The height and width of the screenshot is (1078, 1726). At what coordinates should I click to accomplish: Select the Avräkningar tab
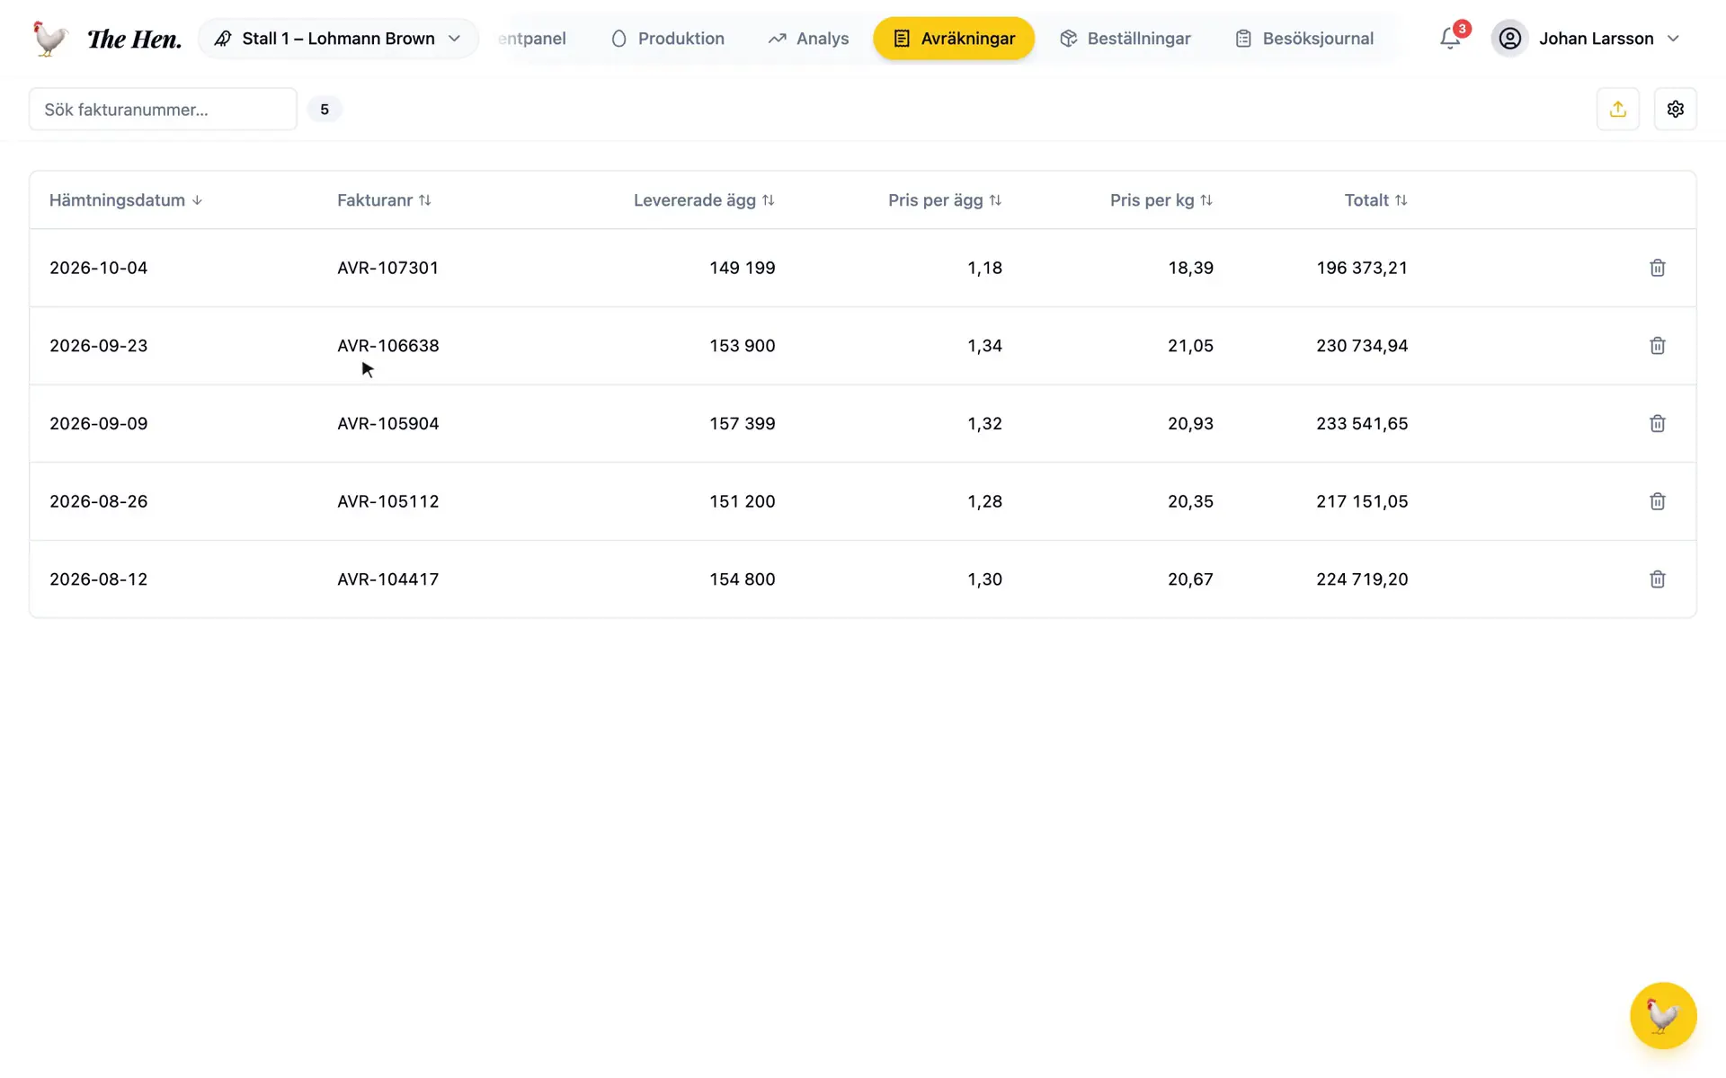(x=954, y=38)
